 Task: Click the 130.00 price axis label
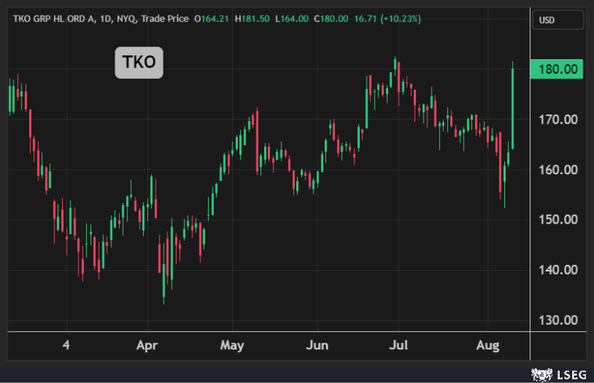pyautogui.click(x=560, y=320)
